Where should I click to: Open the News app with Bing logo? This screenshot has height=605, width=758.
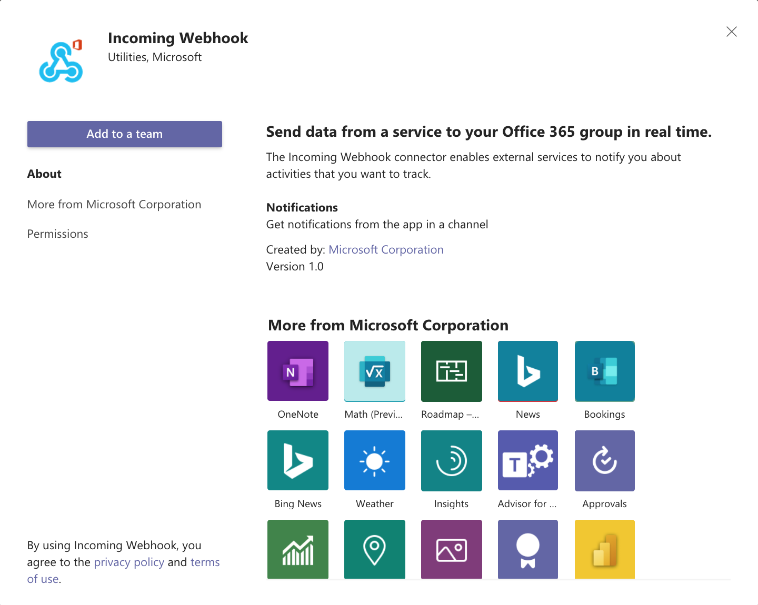pyautogui.click(x=528, y=371)
